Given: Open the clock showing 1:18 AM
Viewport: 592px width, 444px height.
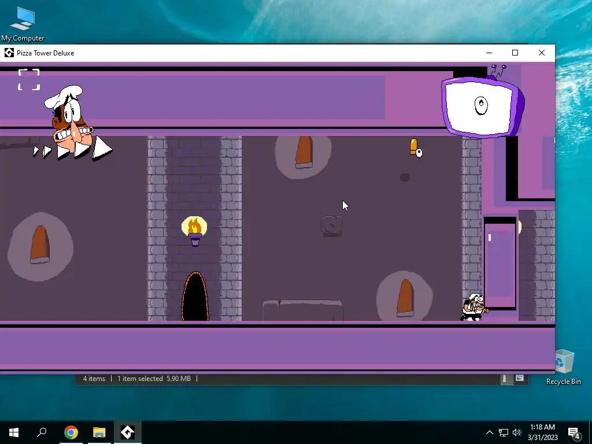Looking at the screenshot, I should tap(542, 432).
